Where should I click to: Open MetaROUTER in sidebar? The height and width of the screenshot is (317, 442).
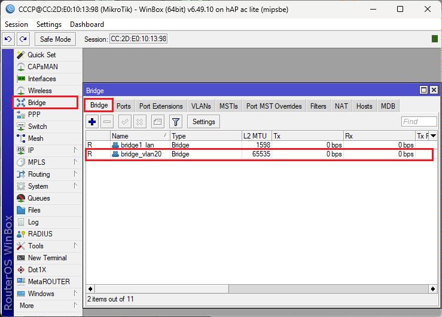tap(48, 282)
